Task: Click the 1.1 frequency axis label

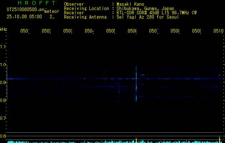Action: pyautogui.click(x=3, y=47)
